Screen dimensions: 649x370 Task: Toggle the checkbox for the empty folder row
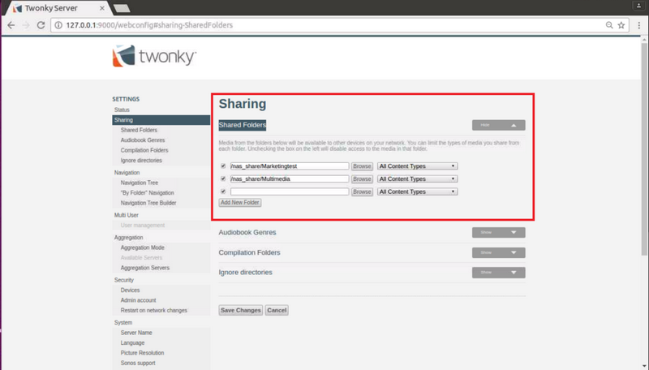click(224, 191)
